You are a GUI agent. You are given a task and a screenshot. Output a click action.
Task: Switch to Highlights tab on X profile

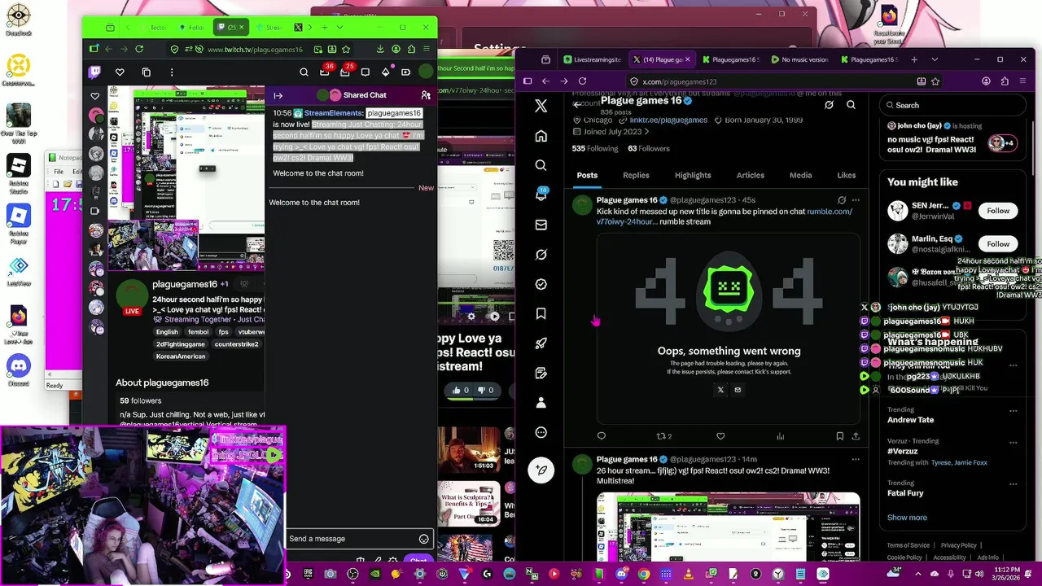tap(693, 175)
